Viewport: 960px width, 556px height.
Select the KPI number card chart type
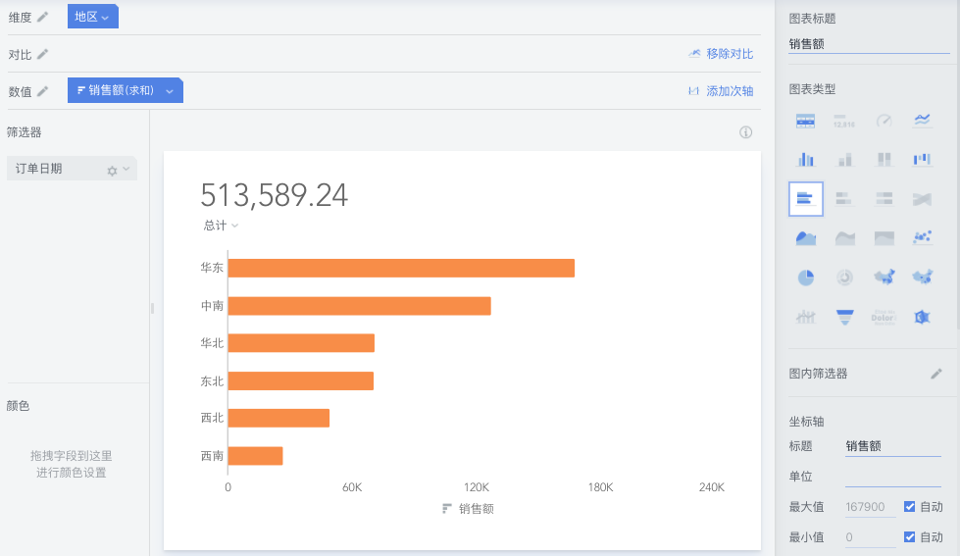coord(844,121)
